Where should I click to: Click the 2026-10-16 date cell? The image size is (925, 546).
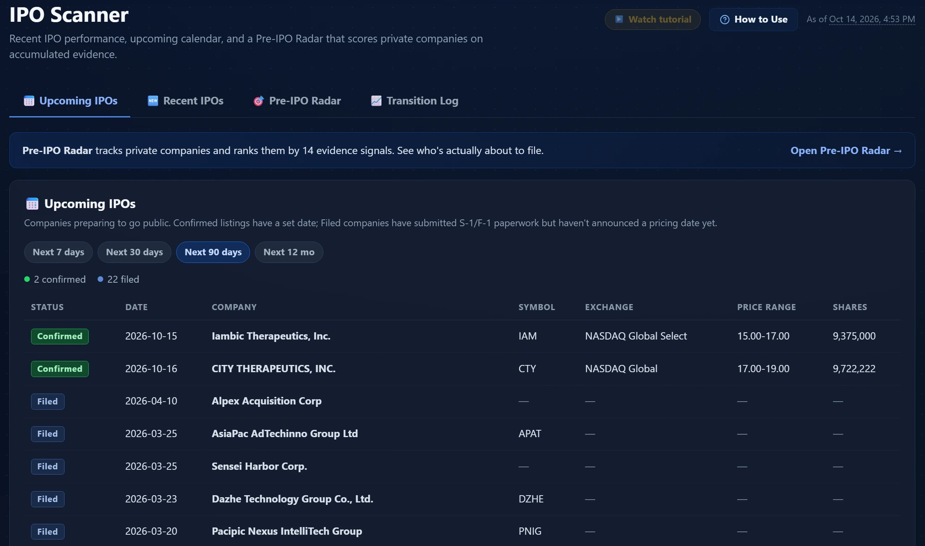[x=151, y=369]
